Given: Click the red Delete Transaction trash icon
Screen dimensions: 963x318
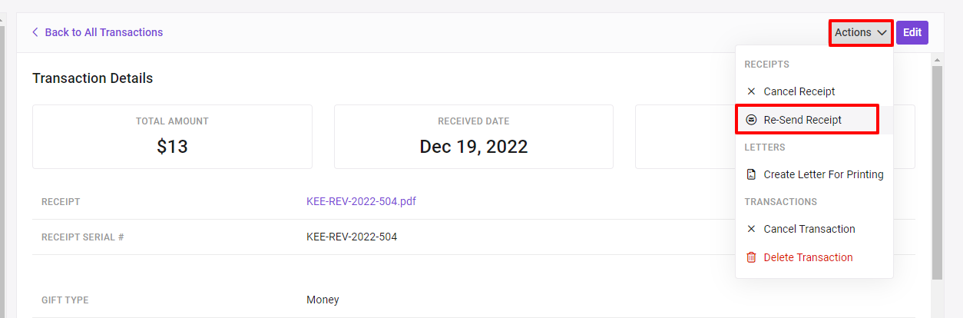Looking at the screenshot, I should 751,257.
